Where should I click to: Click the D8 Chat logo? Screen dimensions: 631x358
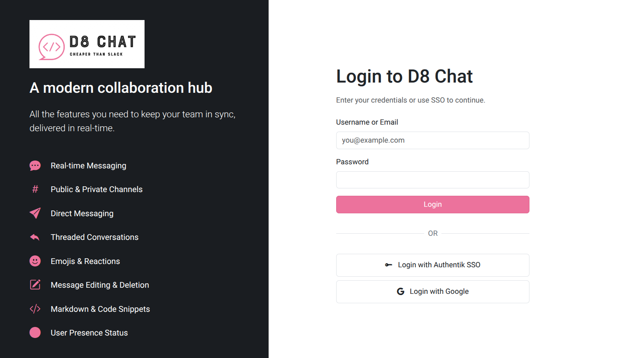pos(87,44)
